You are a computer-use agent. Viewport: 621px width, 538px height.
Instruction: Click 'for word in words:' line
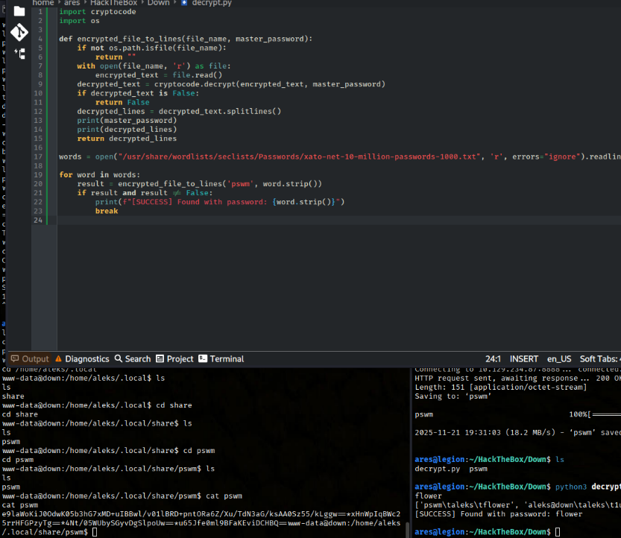click(99, 174)
